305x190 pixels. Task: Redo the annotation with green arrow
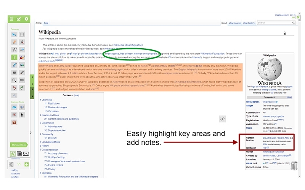pos(22,88)
